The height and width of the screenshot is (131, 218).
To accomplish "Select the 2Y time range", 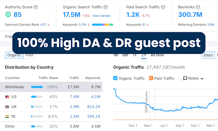I will click(144, 55).
